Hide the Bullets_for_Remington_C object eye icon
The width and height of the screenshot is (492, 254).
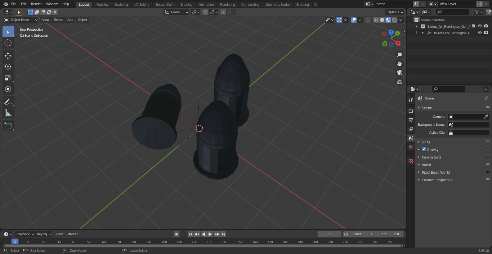pos(480,32)
